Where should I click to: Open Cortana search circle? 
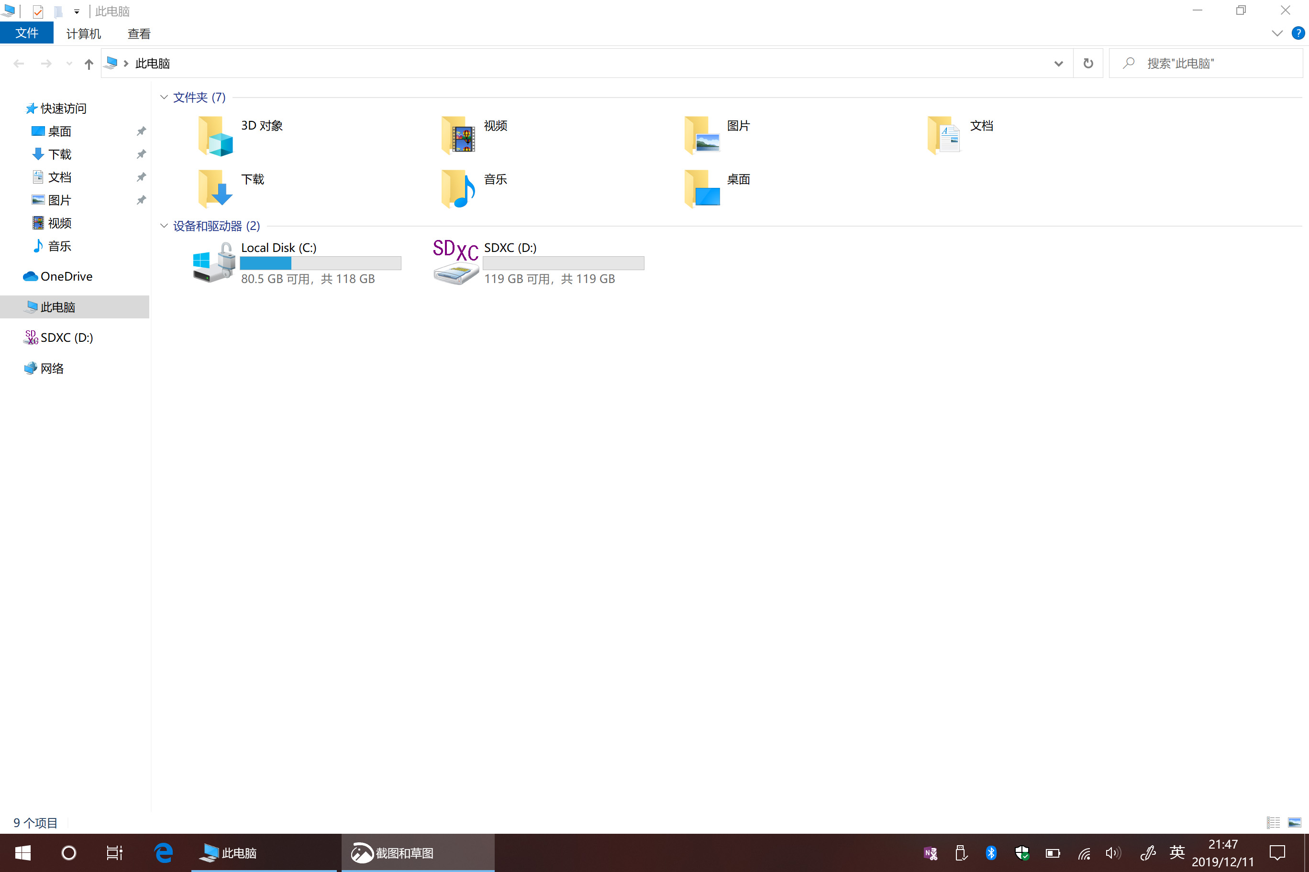[x=68, y=853]
